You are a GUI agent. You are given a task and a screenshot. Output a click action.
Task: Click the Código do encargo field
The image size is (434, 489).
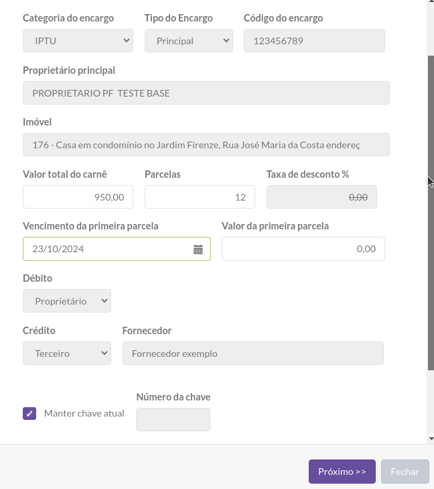point(314,41)
